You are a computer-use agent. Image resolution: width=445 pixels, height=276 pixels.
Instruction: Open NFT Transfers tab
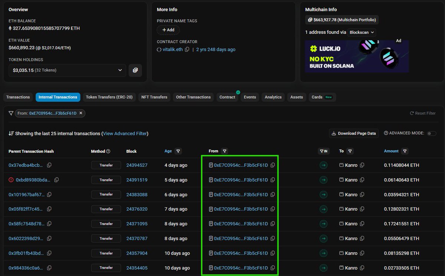pos(154,97)
